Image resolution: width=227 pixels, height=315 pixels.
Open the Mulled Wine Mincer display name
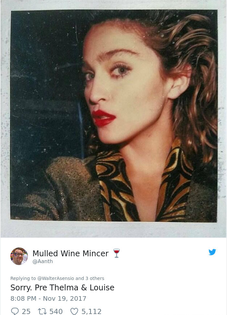coord(70,253)
